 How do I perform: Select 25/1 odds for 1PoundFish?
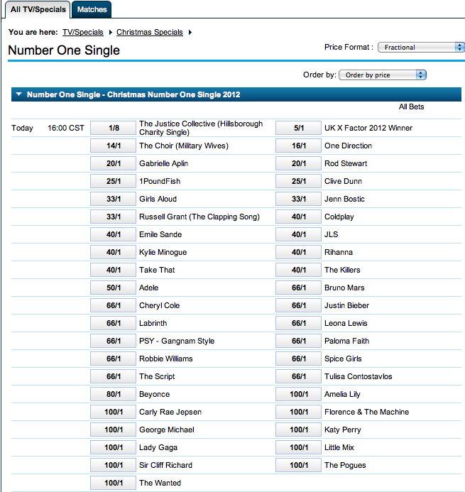(114, 181)
